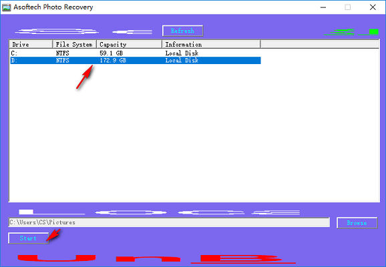Click the Refresh button

[x=183, y=31]
